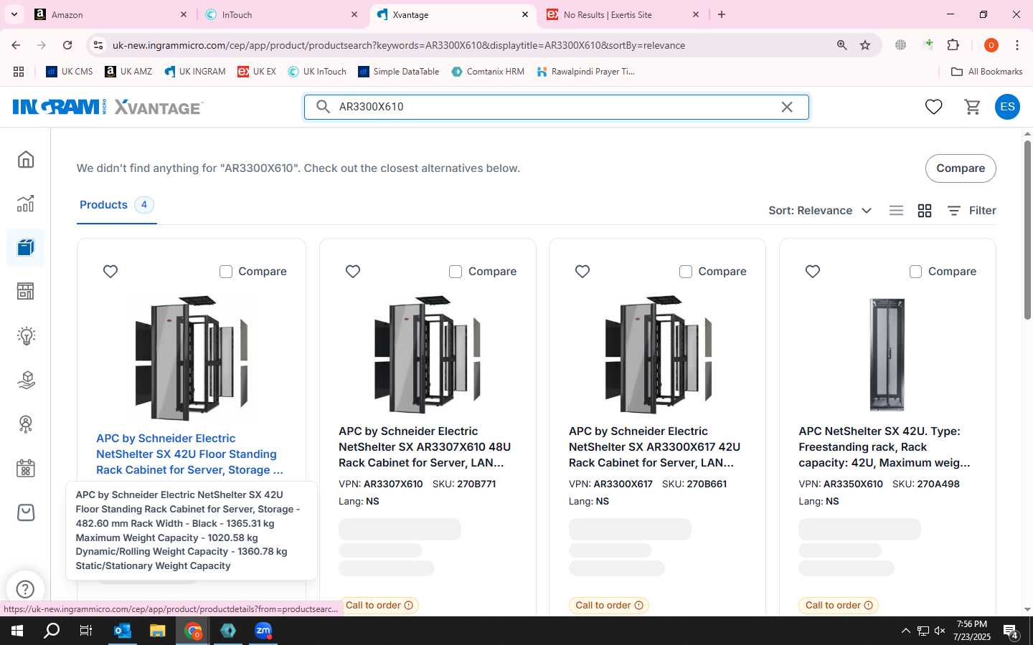
Task: Open UK CMS bookmark
Action: pyautogui.click(x=70, y=72)
